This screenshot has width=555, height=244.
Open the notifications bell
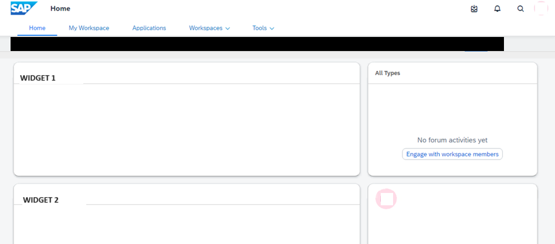click(498, 9)
